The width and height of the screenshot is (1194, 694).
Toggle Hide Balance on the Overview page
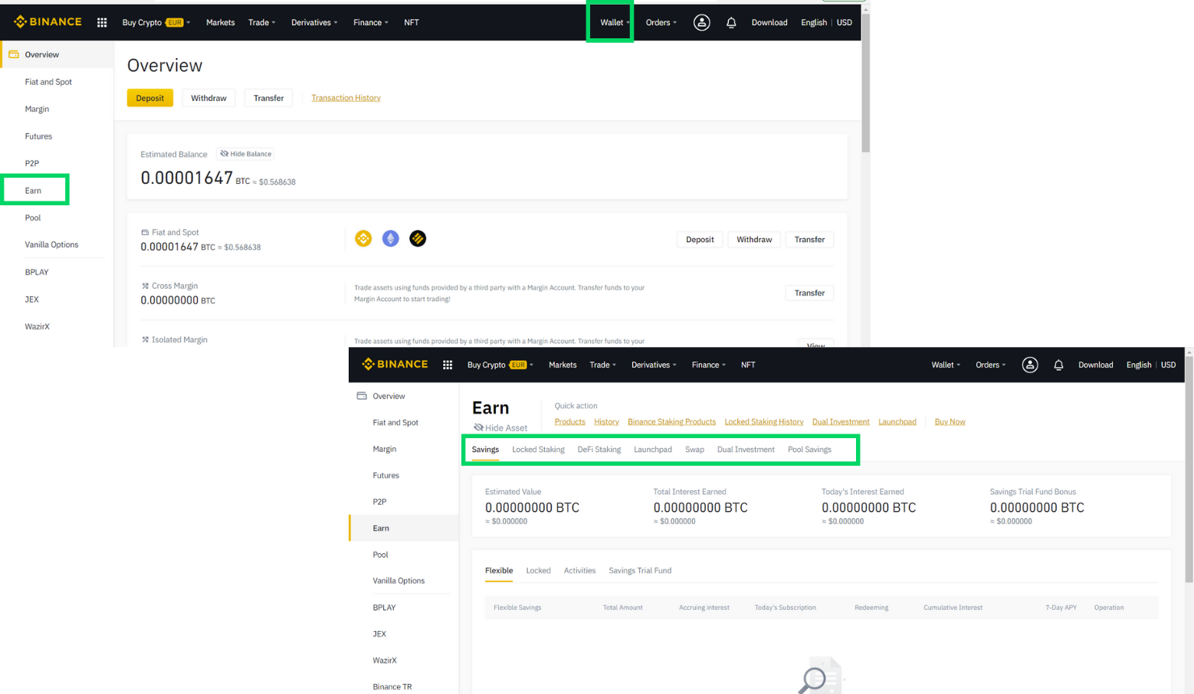click(x=246, y=154)
